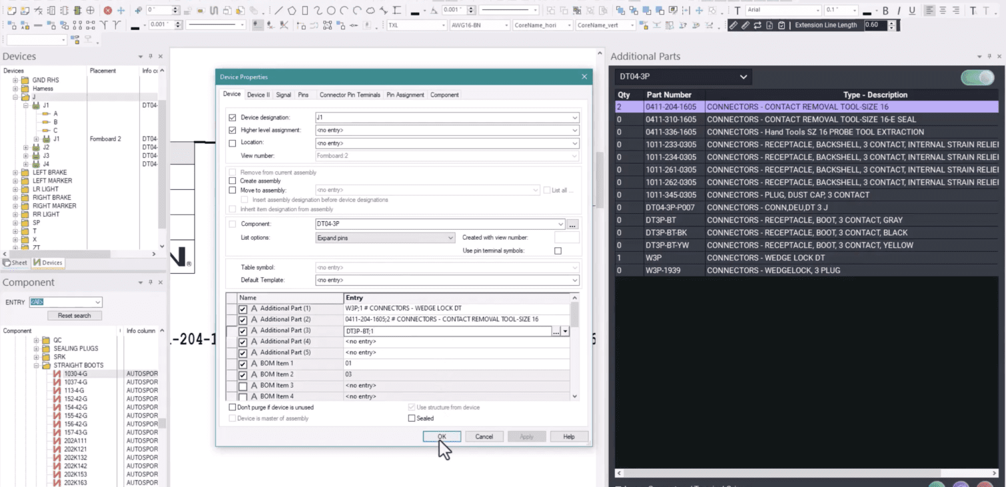Screen dimensions: 1006x487
Task: Open the Pin Assignment tab
Action: (x=405, y=95)
